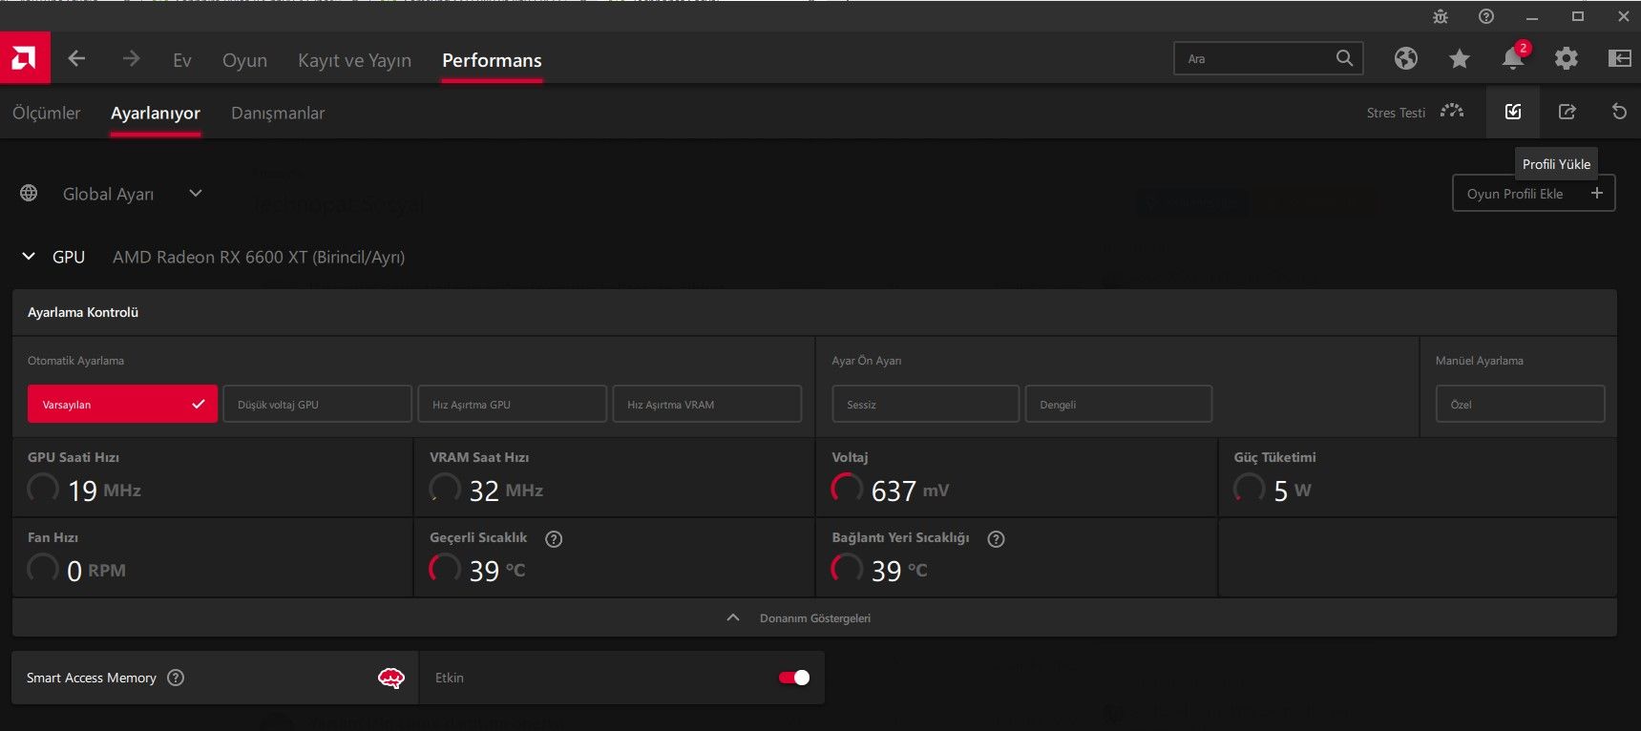
Task: Open help for Bağlantı Yeri Sıcaklığı
Action: [996, 538]
